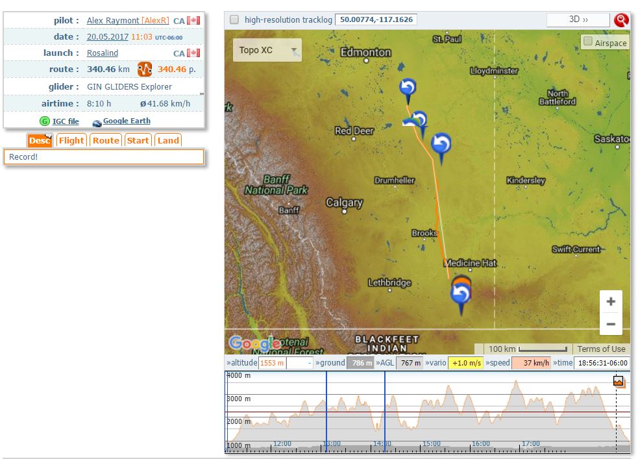
Task: Click the ground value 786 m
Action: 360,362
